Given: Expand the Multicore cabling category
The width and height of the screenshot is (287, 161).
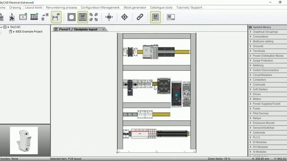Looking at the screenshot, I should [250, 42].
